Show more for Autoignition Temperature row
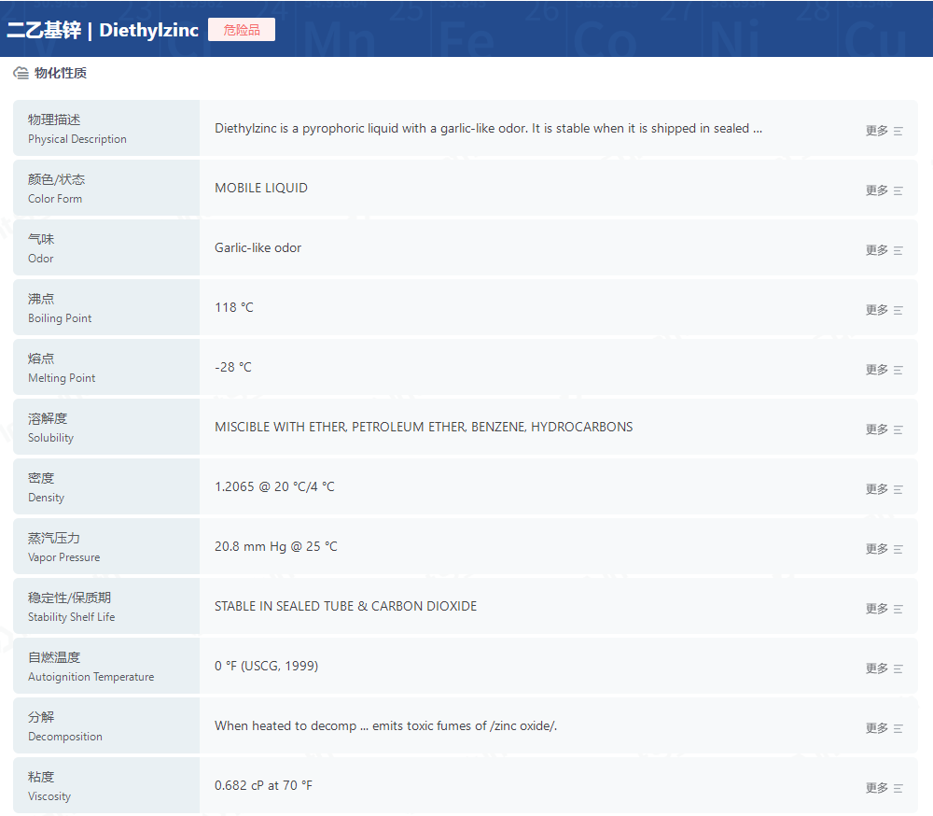 pos(884,668)
